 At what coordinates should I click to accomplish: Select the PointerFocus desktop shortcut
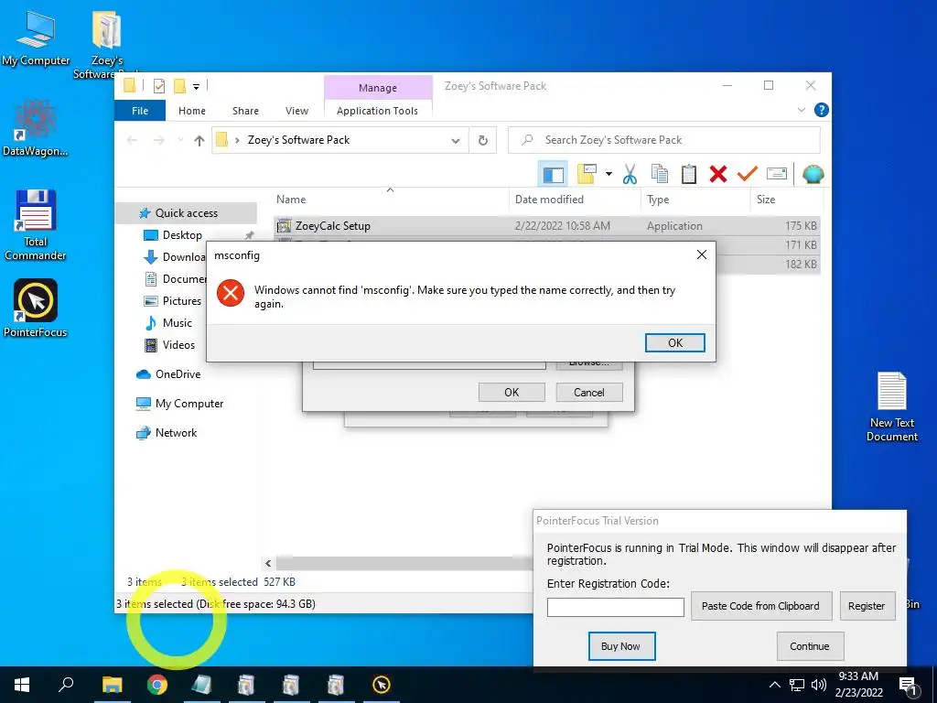coord(36,308)
